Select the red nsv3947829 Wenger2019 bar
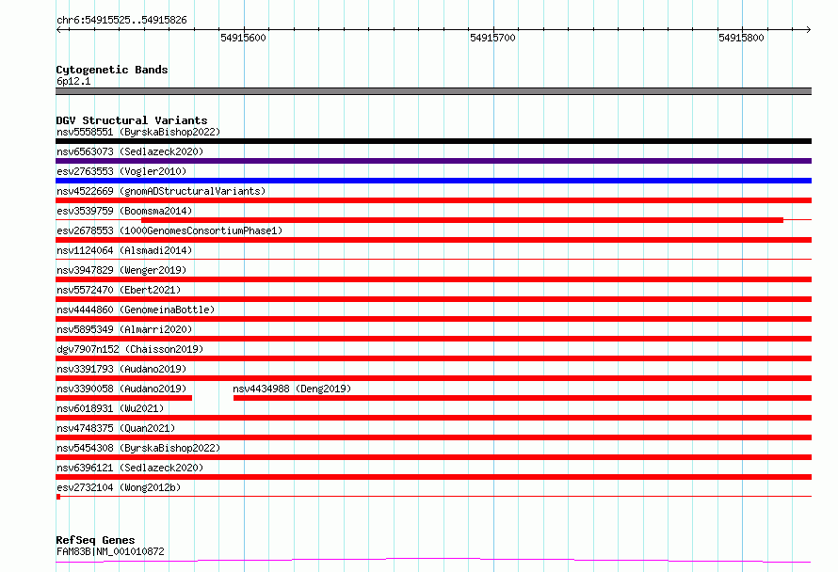The width and height of the screenshot is (838, 572). coord(433,279)
